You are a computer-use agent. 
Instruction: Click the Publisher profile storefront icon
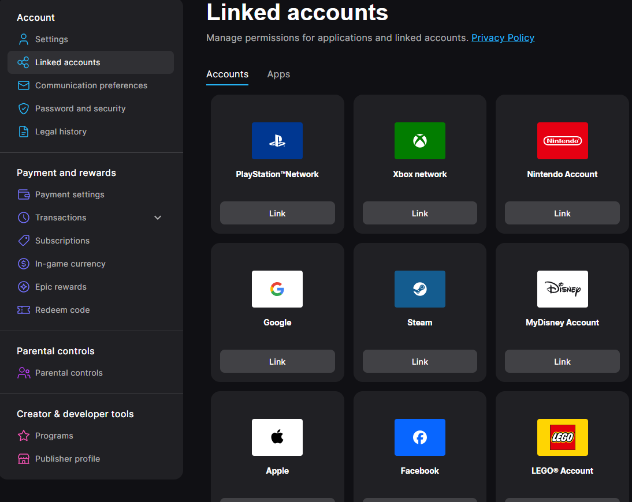pos(23,459)
